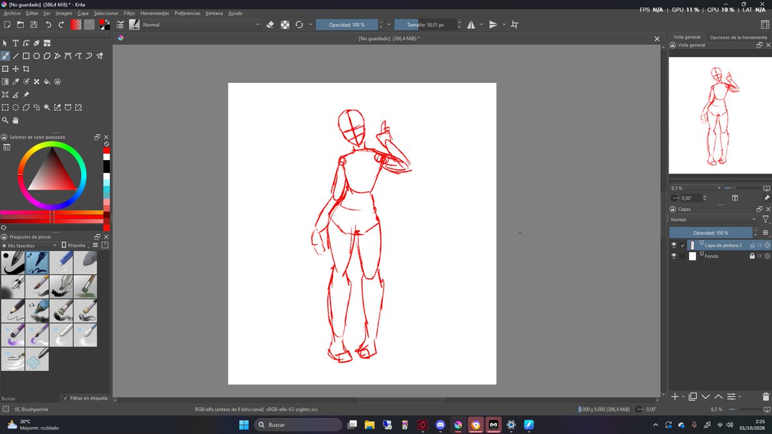772x434 pixels.
Task: Toggle the Filtrar en etiqueta checkbox
Action: click(65, 398)
